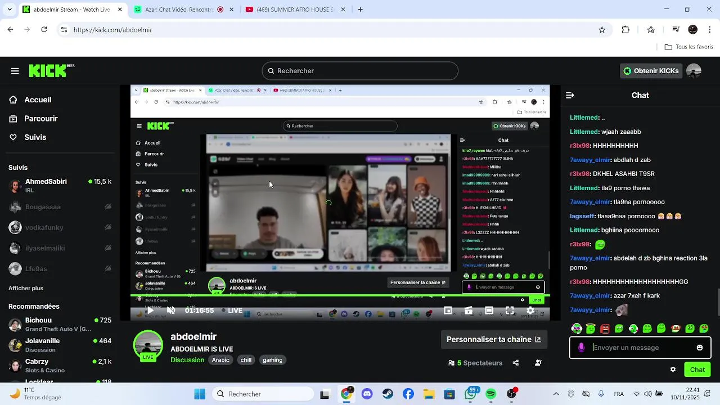Open Jolavanille recommended channel
Image resolution: width=720 pixels, height=405 pixels.
(61, 345)
